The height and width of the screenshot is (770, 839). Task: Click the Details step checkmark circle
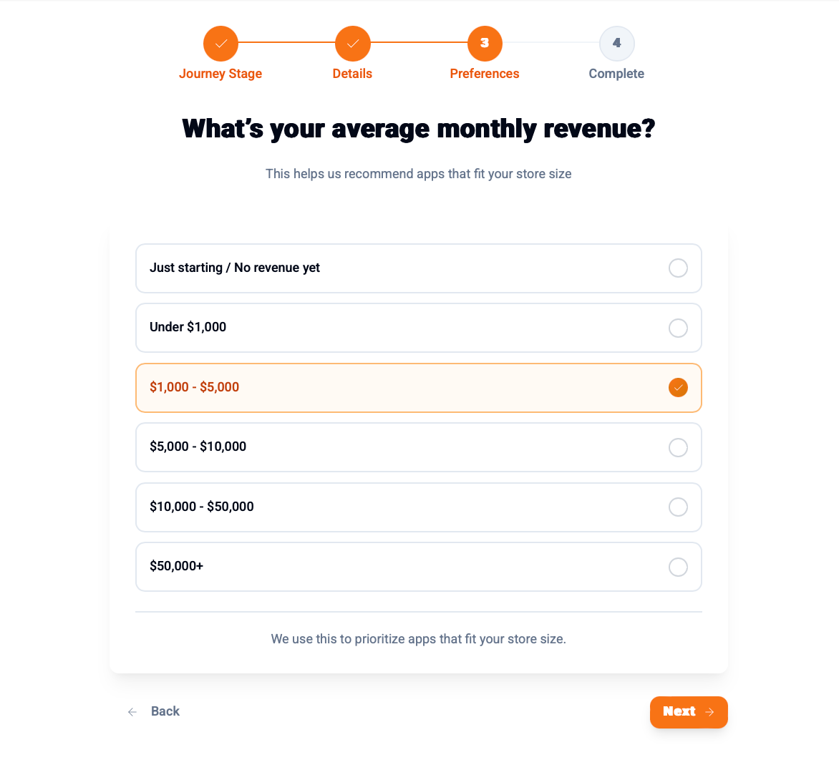coord(352,44)
